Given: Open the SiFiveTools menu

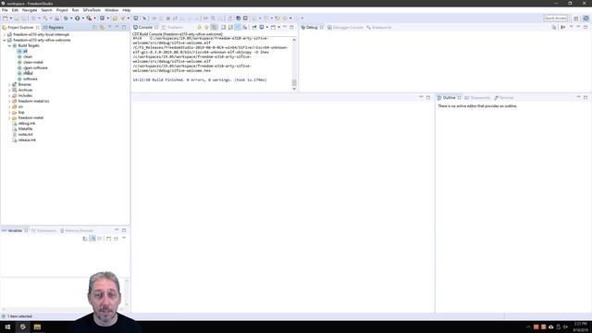Looking at the screenshot, I should pos(92,10).
